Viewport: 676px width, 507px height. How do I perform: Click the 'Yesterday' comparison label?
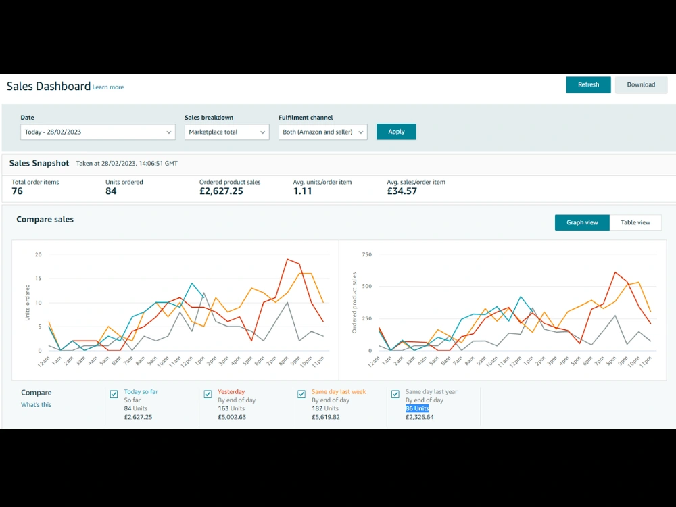[x=231, y=392]
